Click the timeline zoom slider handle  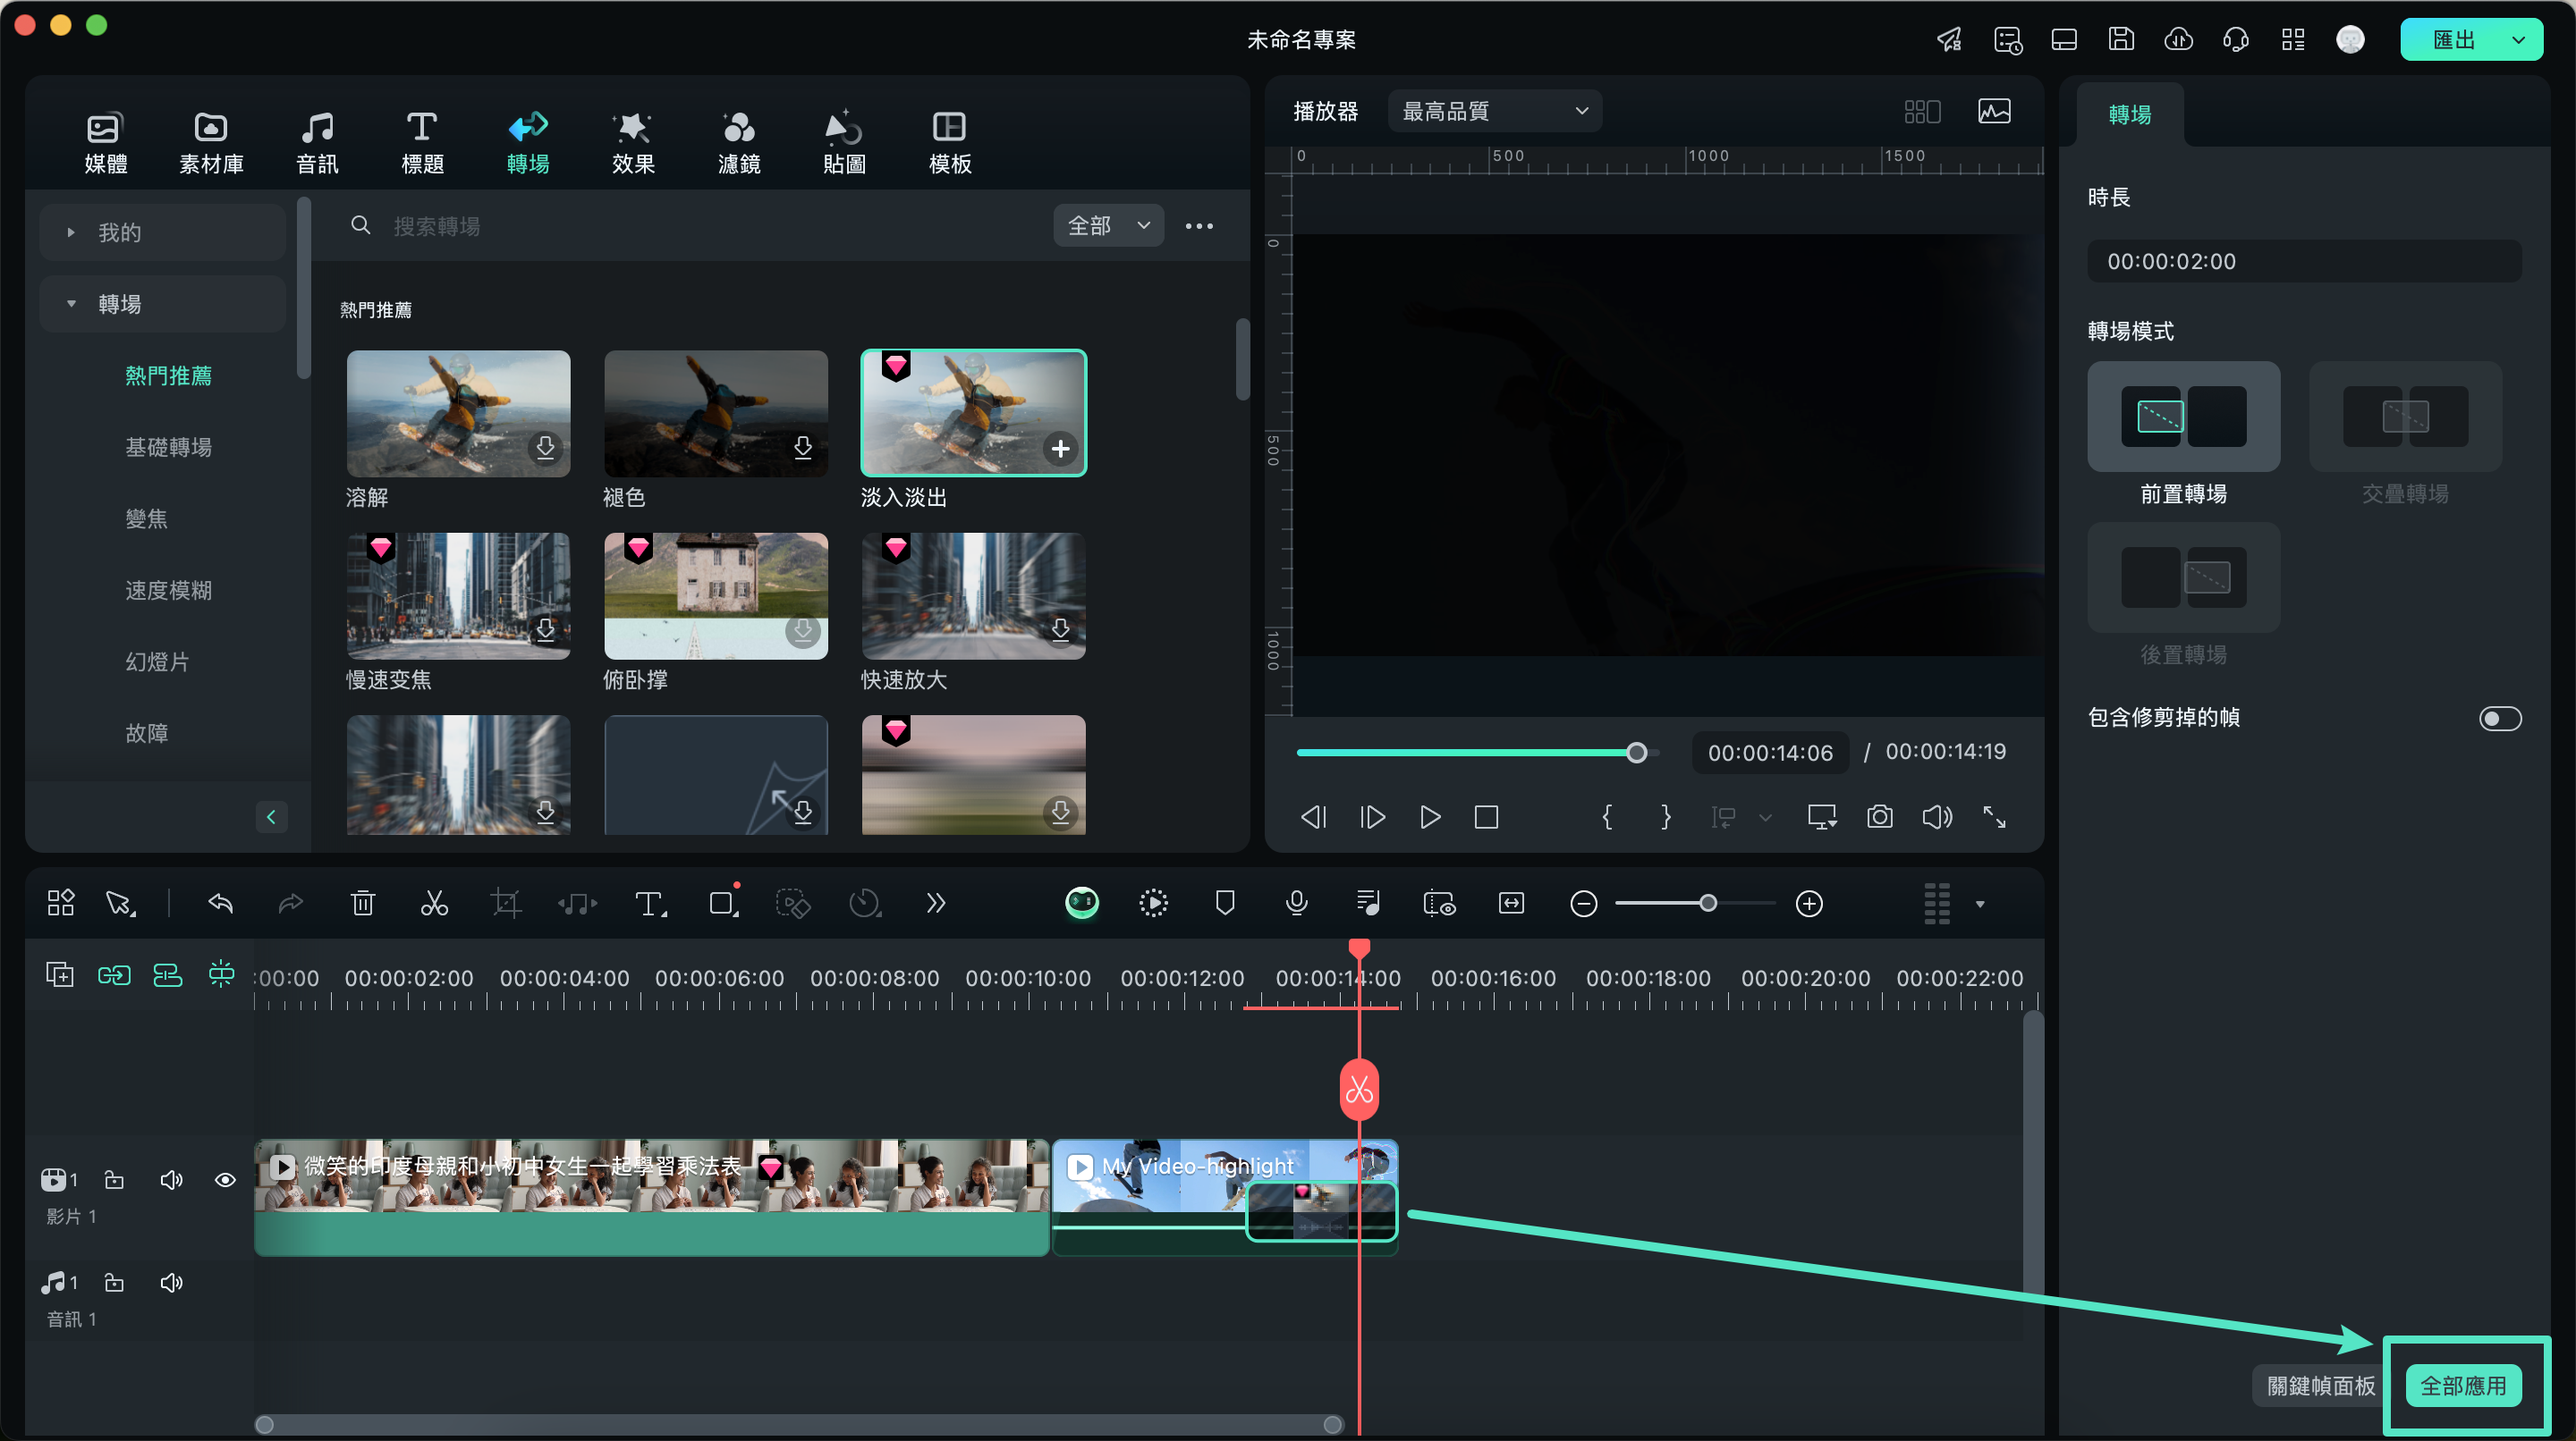pos(1708,904)
